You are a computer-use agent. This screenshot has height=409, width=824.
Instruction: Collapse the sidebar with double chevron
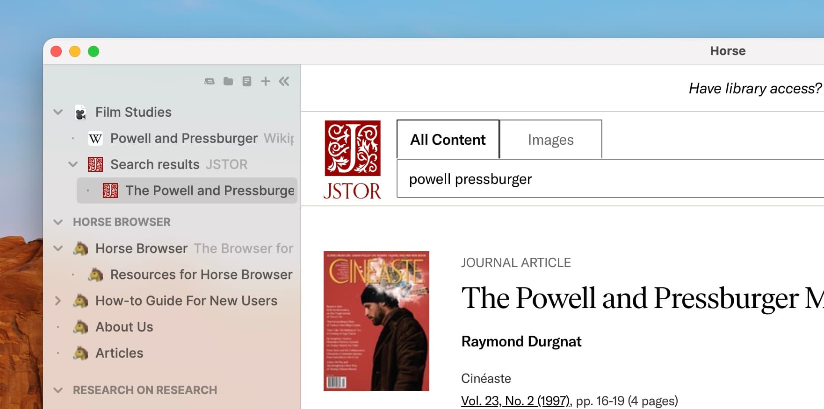pos(284,81)
